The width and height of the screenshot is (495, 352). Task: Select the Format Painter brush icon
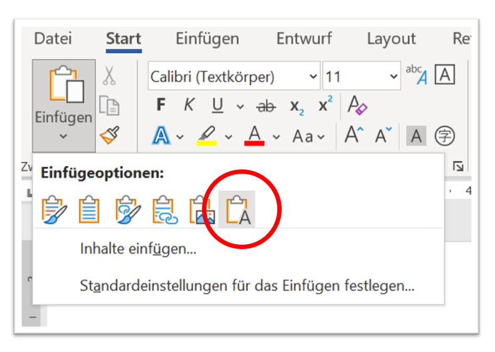tap(109, 135)
